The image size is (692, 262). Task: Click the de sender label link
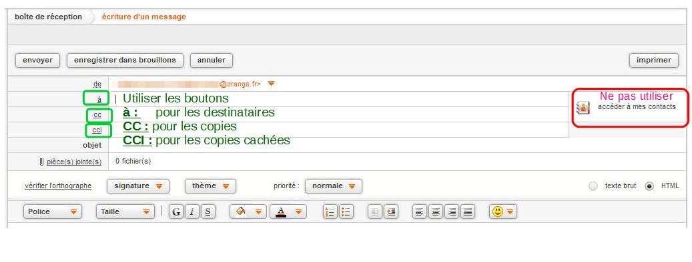coord(97,84)
